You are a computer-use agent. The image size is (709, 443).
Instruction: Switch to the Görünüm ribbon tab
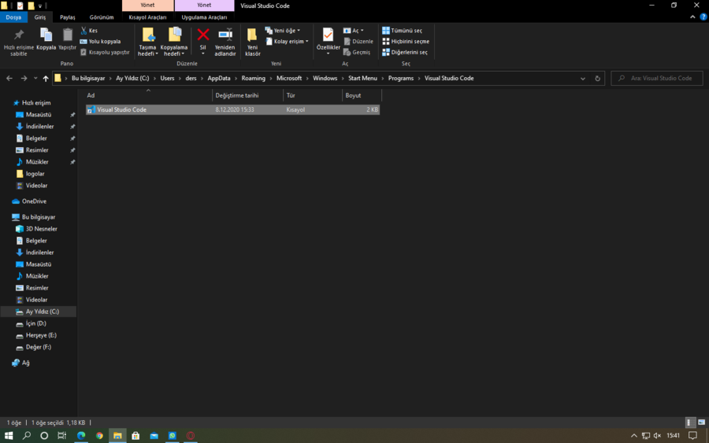[x=102, y=17]
